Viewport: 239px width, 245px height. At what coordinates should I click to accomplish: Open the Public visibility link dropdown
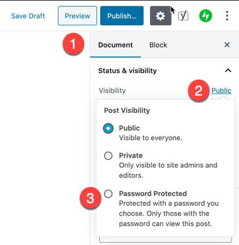(221, 91)
